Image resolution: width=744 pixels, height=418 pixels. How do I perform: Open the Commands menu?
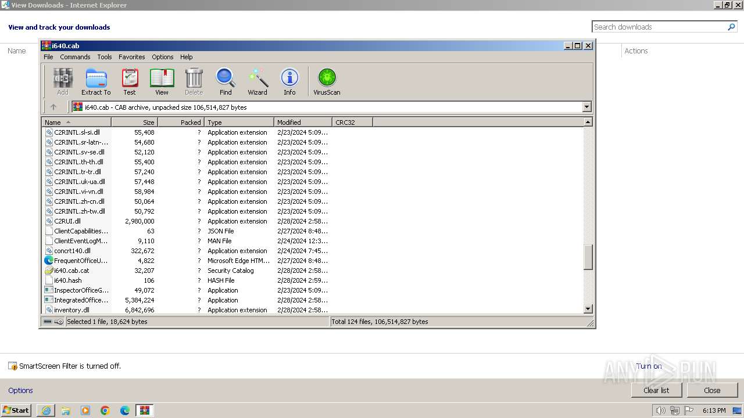(x=75, y=57)
